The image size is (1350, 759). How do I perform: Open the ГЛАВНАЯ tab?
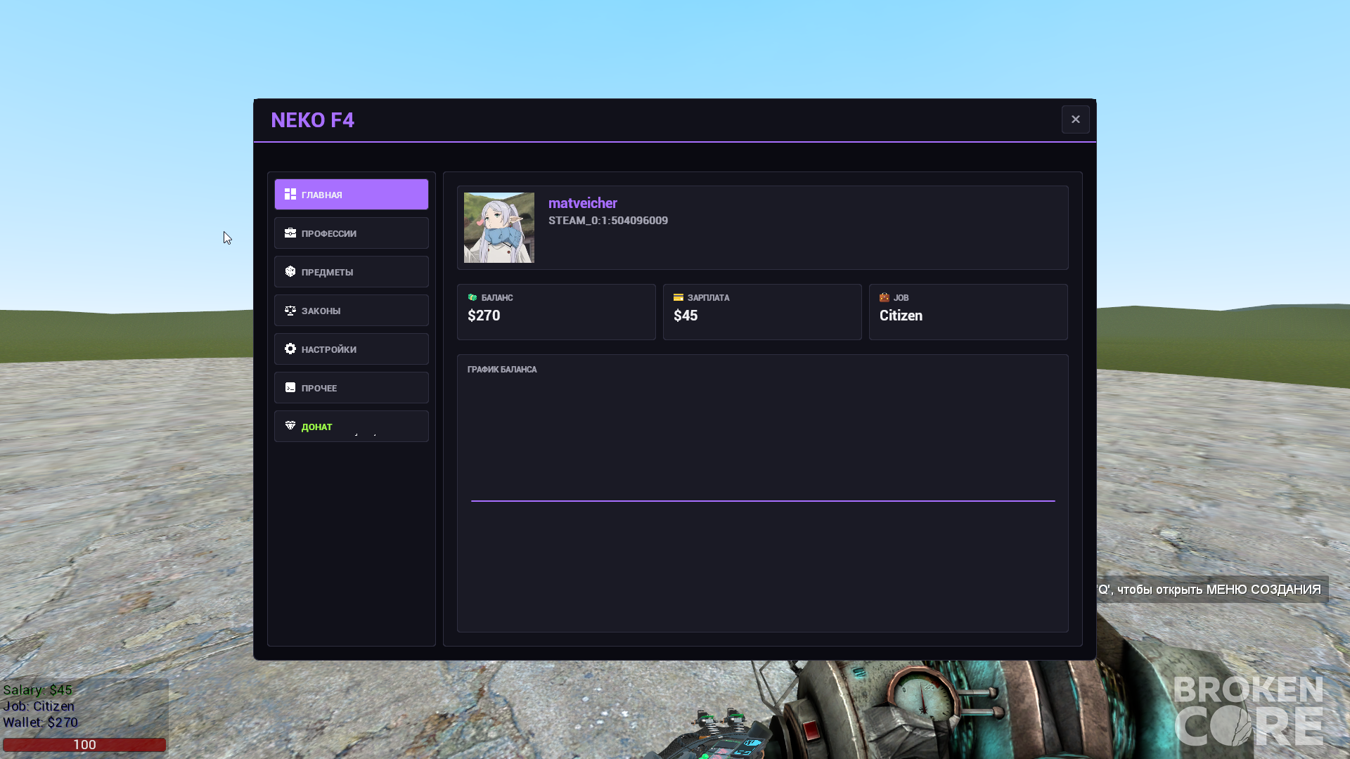pos(352,195)
